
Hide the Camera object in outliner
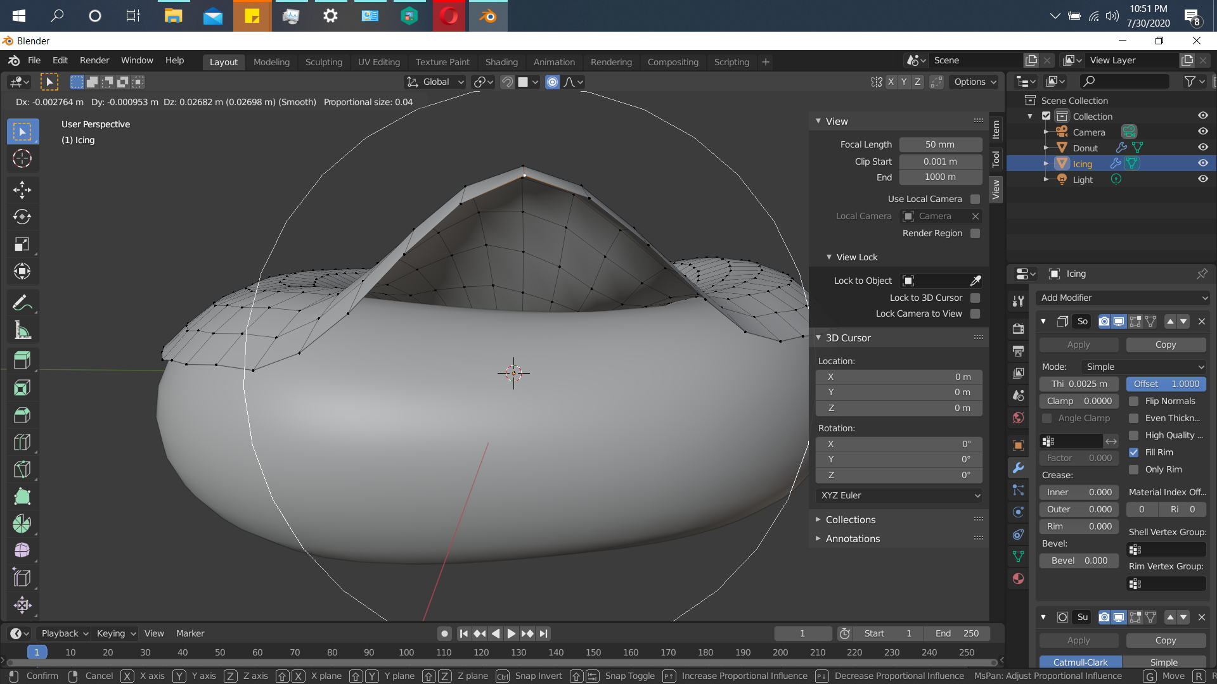point(1203,131)
